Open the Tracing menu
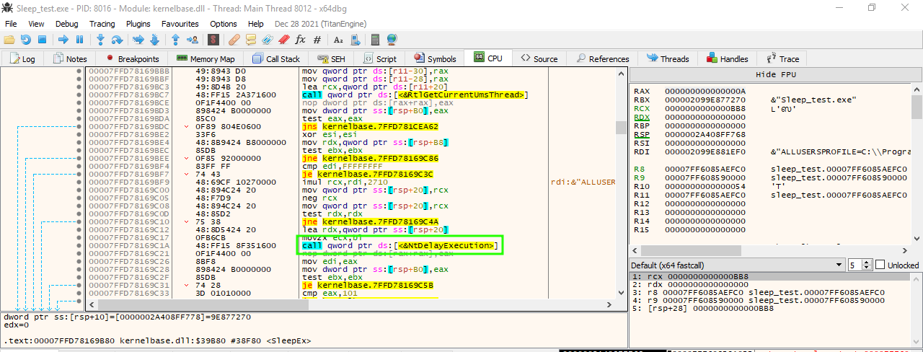Viewport: 923px width, 352px height. pyautogui.click(x=102, y=24)
